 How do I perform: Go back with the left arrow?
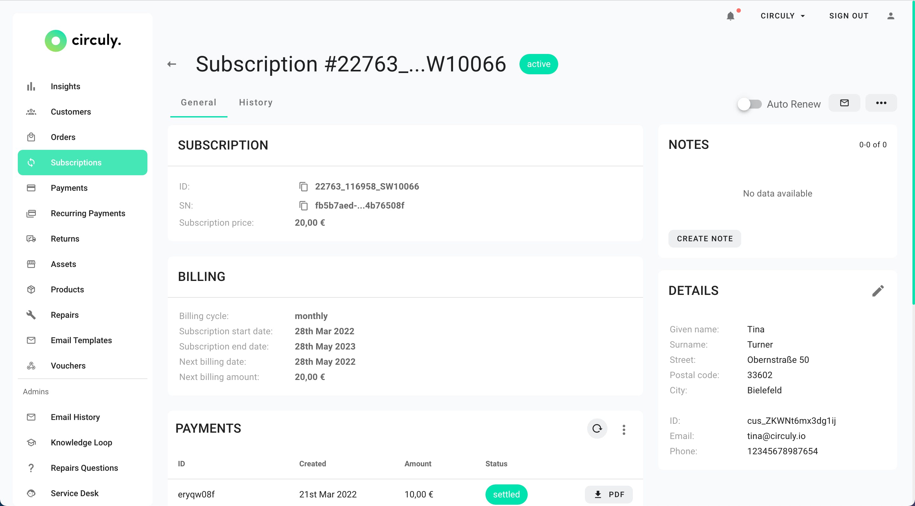(x=172, y=64)
